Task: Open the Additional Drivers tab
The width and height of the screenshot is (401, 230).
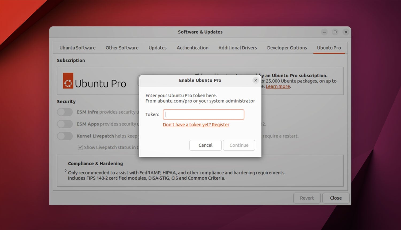Action: tap(238, 48)
